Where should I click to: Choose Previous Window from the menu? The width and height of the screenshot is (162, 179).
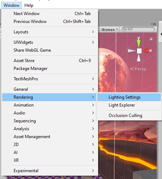[x=50, y=22]
